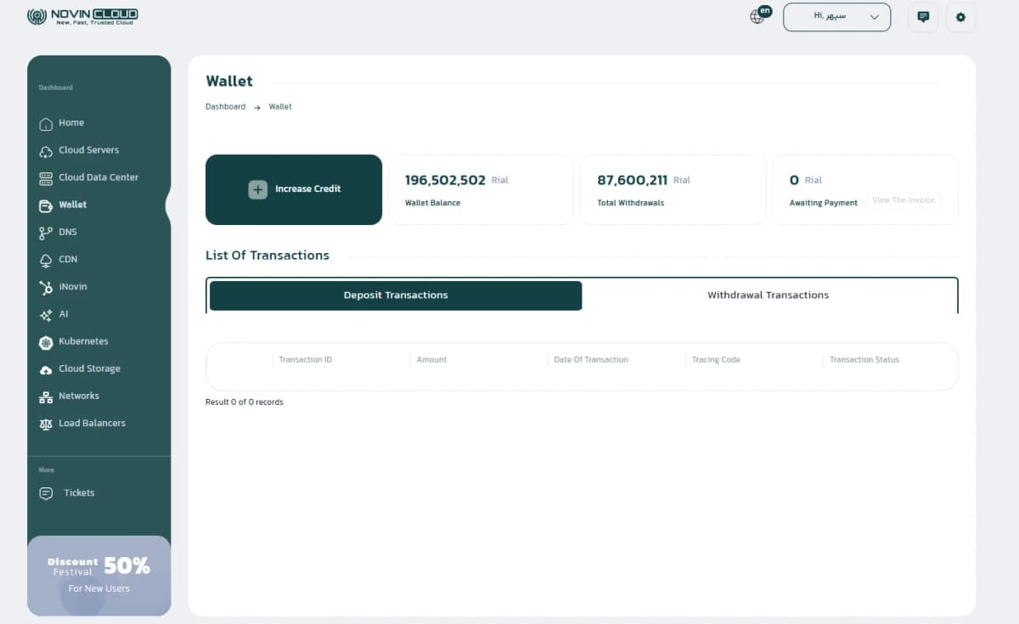The height and width of the screenshot is (624, 1019).
Task: Open Home in the sidebar
Action: point(71,122)
